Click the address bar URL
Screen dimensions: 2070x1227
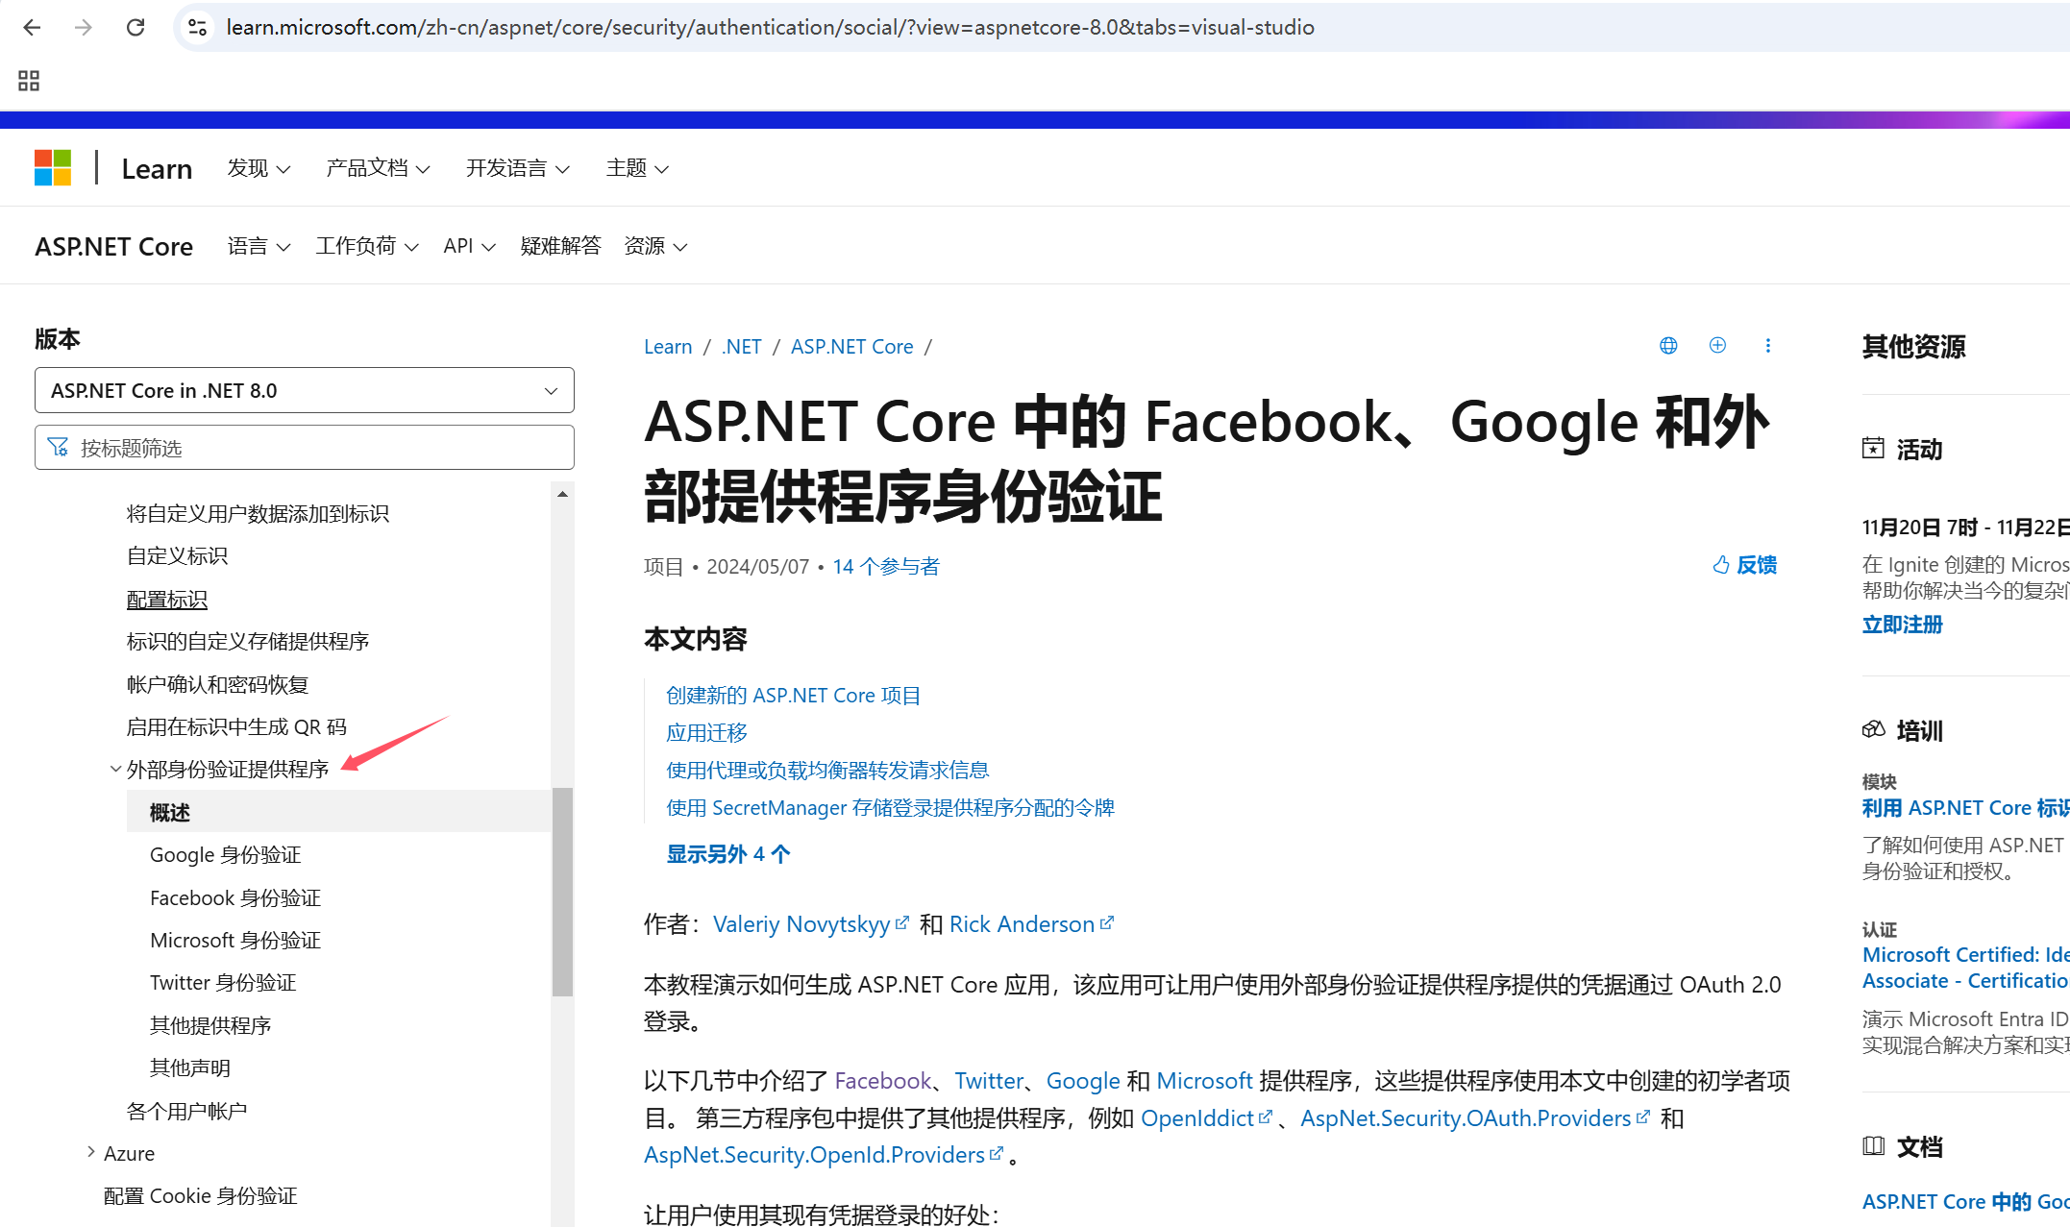770,27
